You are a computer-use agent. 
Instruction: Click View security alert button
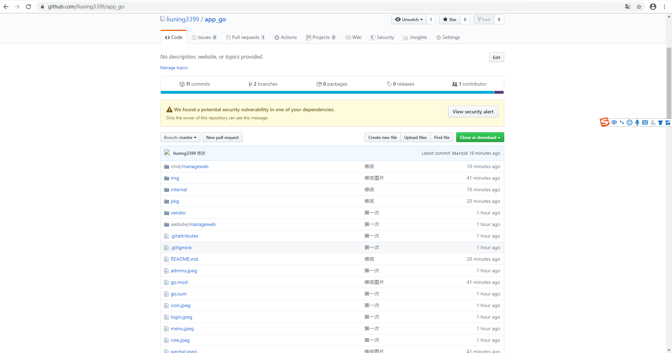(473, 112)
